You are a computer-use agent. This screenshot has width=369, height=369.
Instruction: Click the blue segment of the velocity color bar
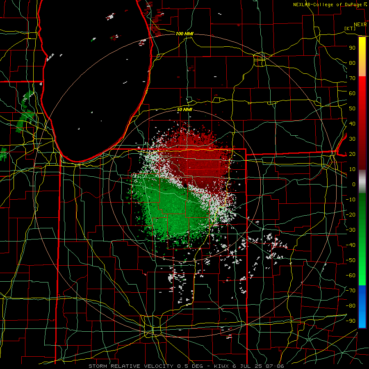pyautogui.click(x=362, y=306)
